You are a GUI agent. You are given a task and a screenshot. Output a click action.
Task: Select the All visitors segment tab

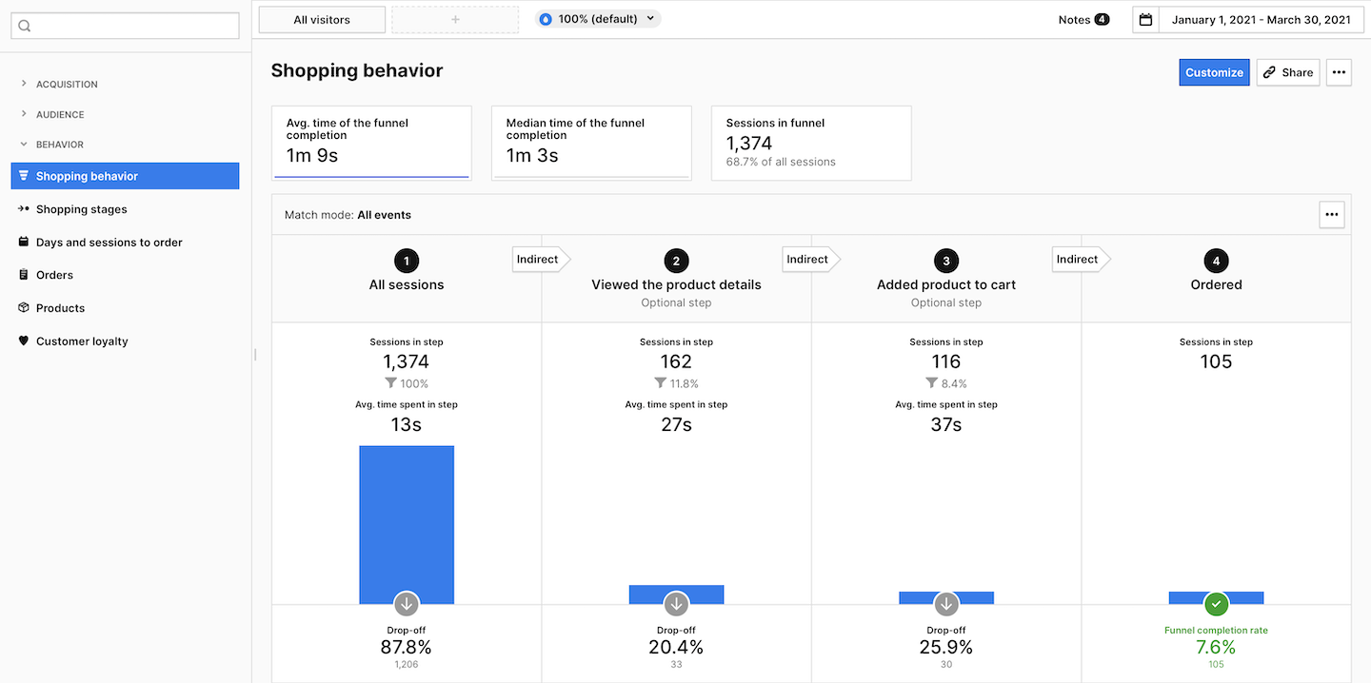(322, 20)
